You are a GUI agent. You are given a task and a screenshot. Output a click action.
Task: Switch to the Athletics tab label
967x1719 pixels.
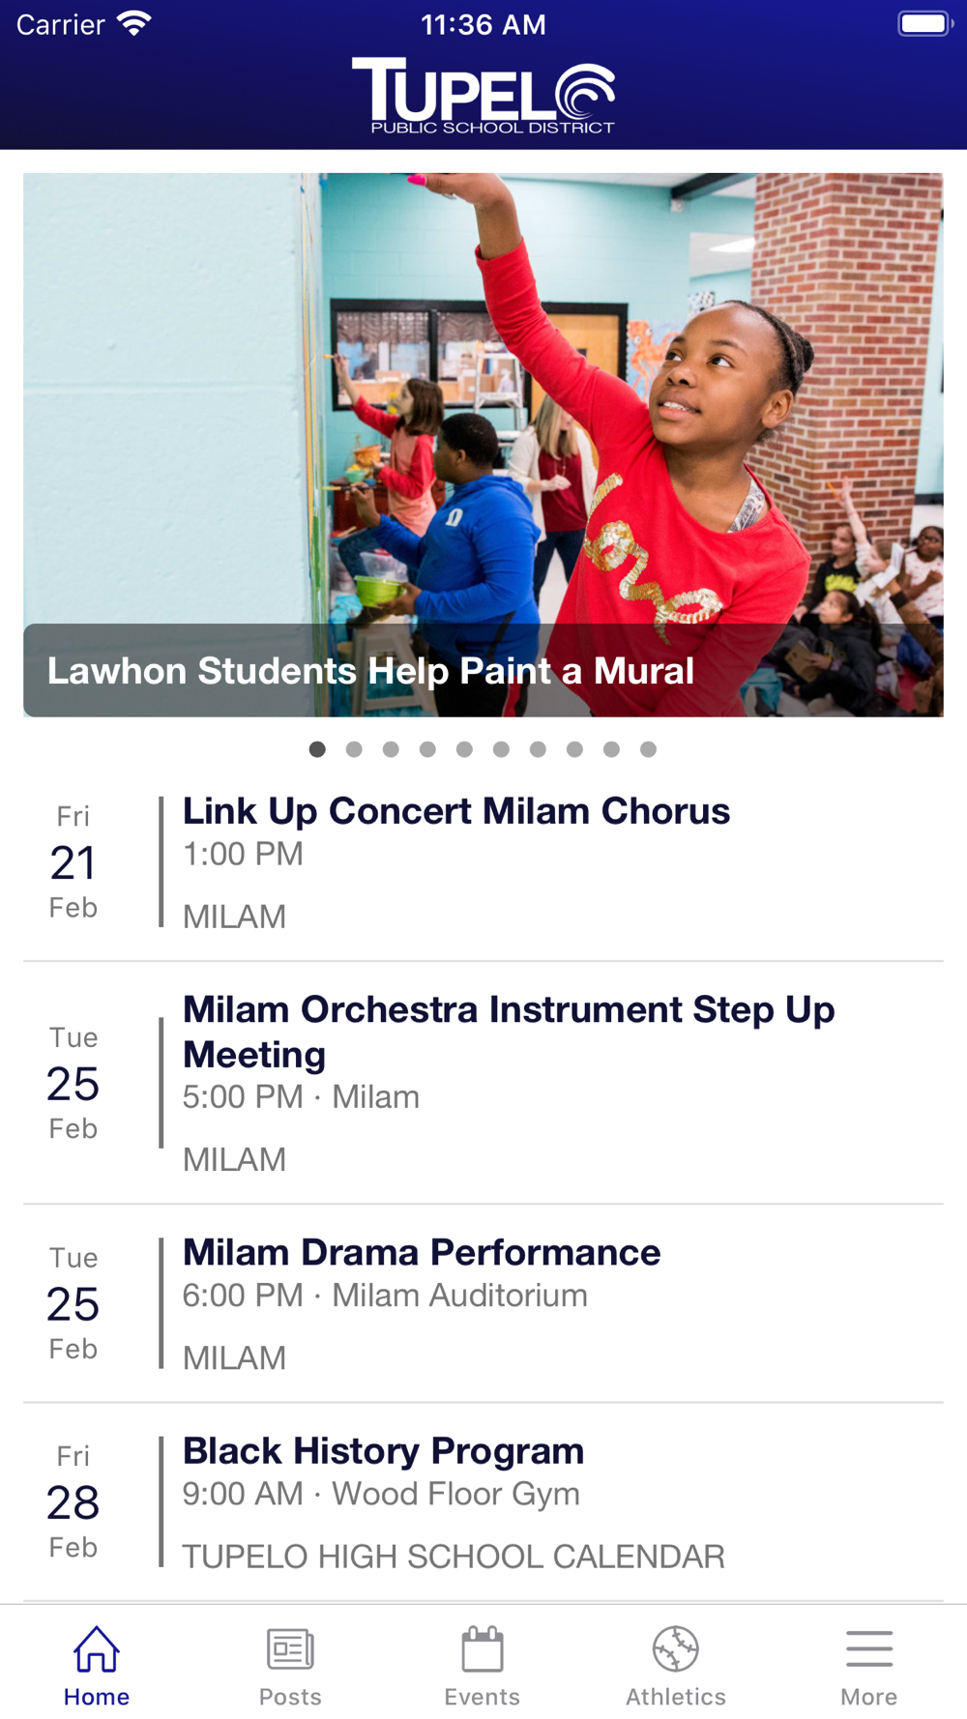tap(676, 1697)
